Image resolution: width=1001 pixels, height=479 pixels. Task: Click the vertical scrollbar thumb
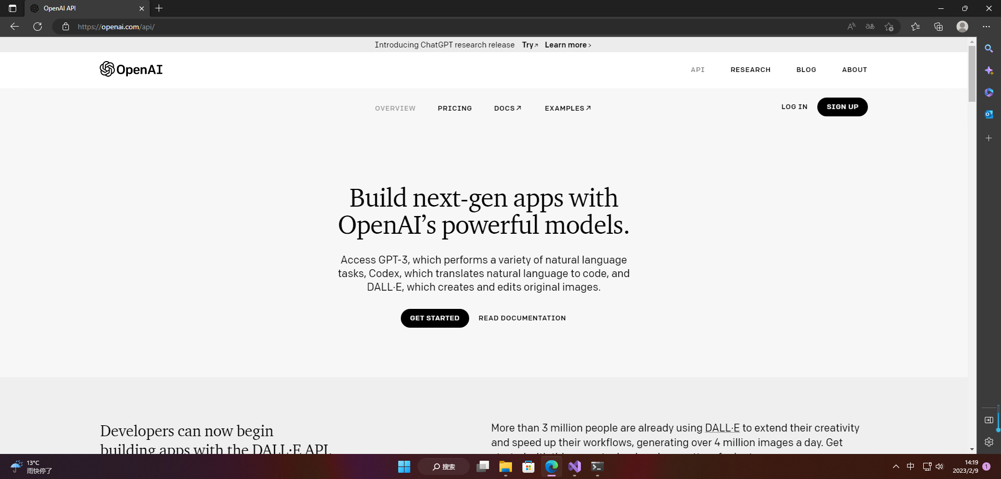click(x=972, y=74)
